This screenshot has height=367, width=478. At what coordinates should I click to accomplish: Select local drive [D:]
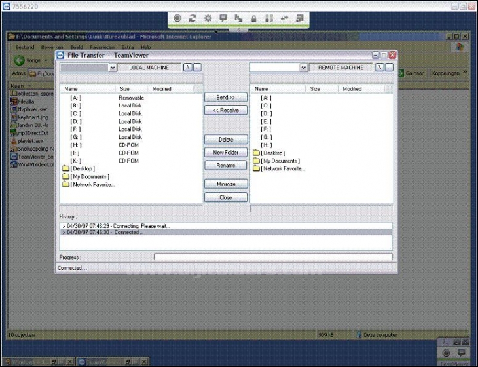coord(75,121)
